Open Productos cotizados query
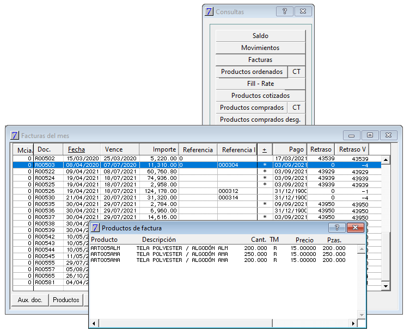 pos(260,96)
